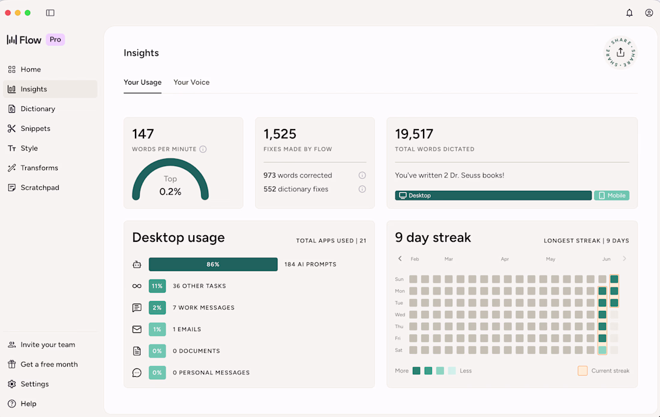The image size is (660, 417).
Task: Click the darkest More legend swatch
Action: tap(416, 371)
